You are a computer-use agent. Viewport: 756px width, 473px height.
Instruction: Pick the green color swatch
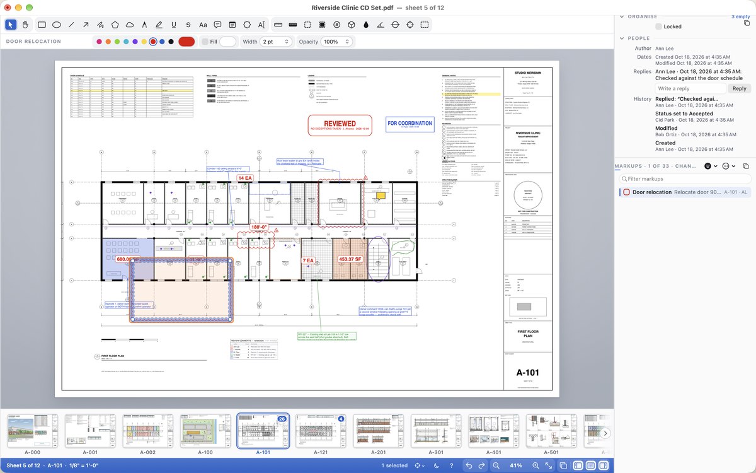click(x=117, y=42)
